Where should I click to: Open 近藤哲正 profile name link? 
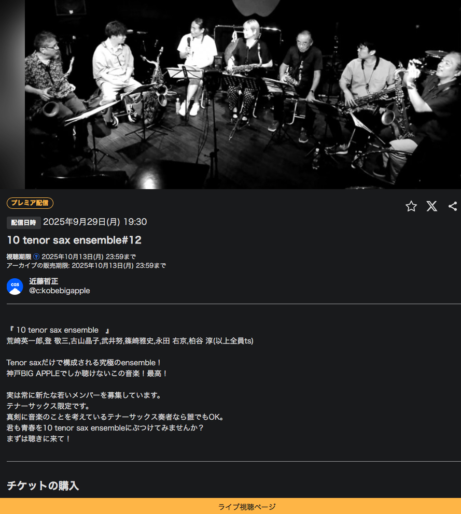[44, 281]
